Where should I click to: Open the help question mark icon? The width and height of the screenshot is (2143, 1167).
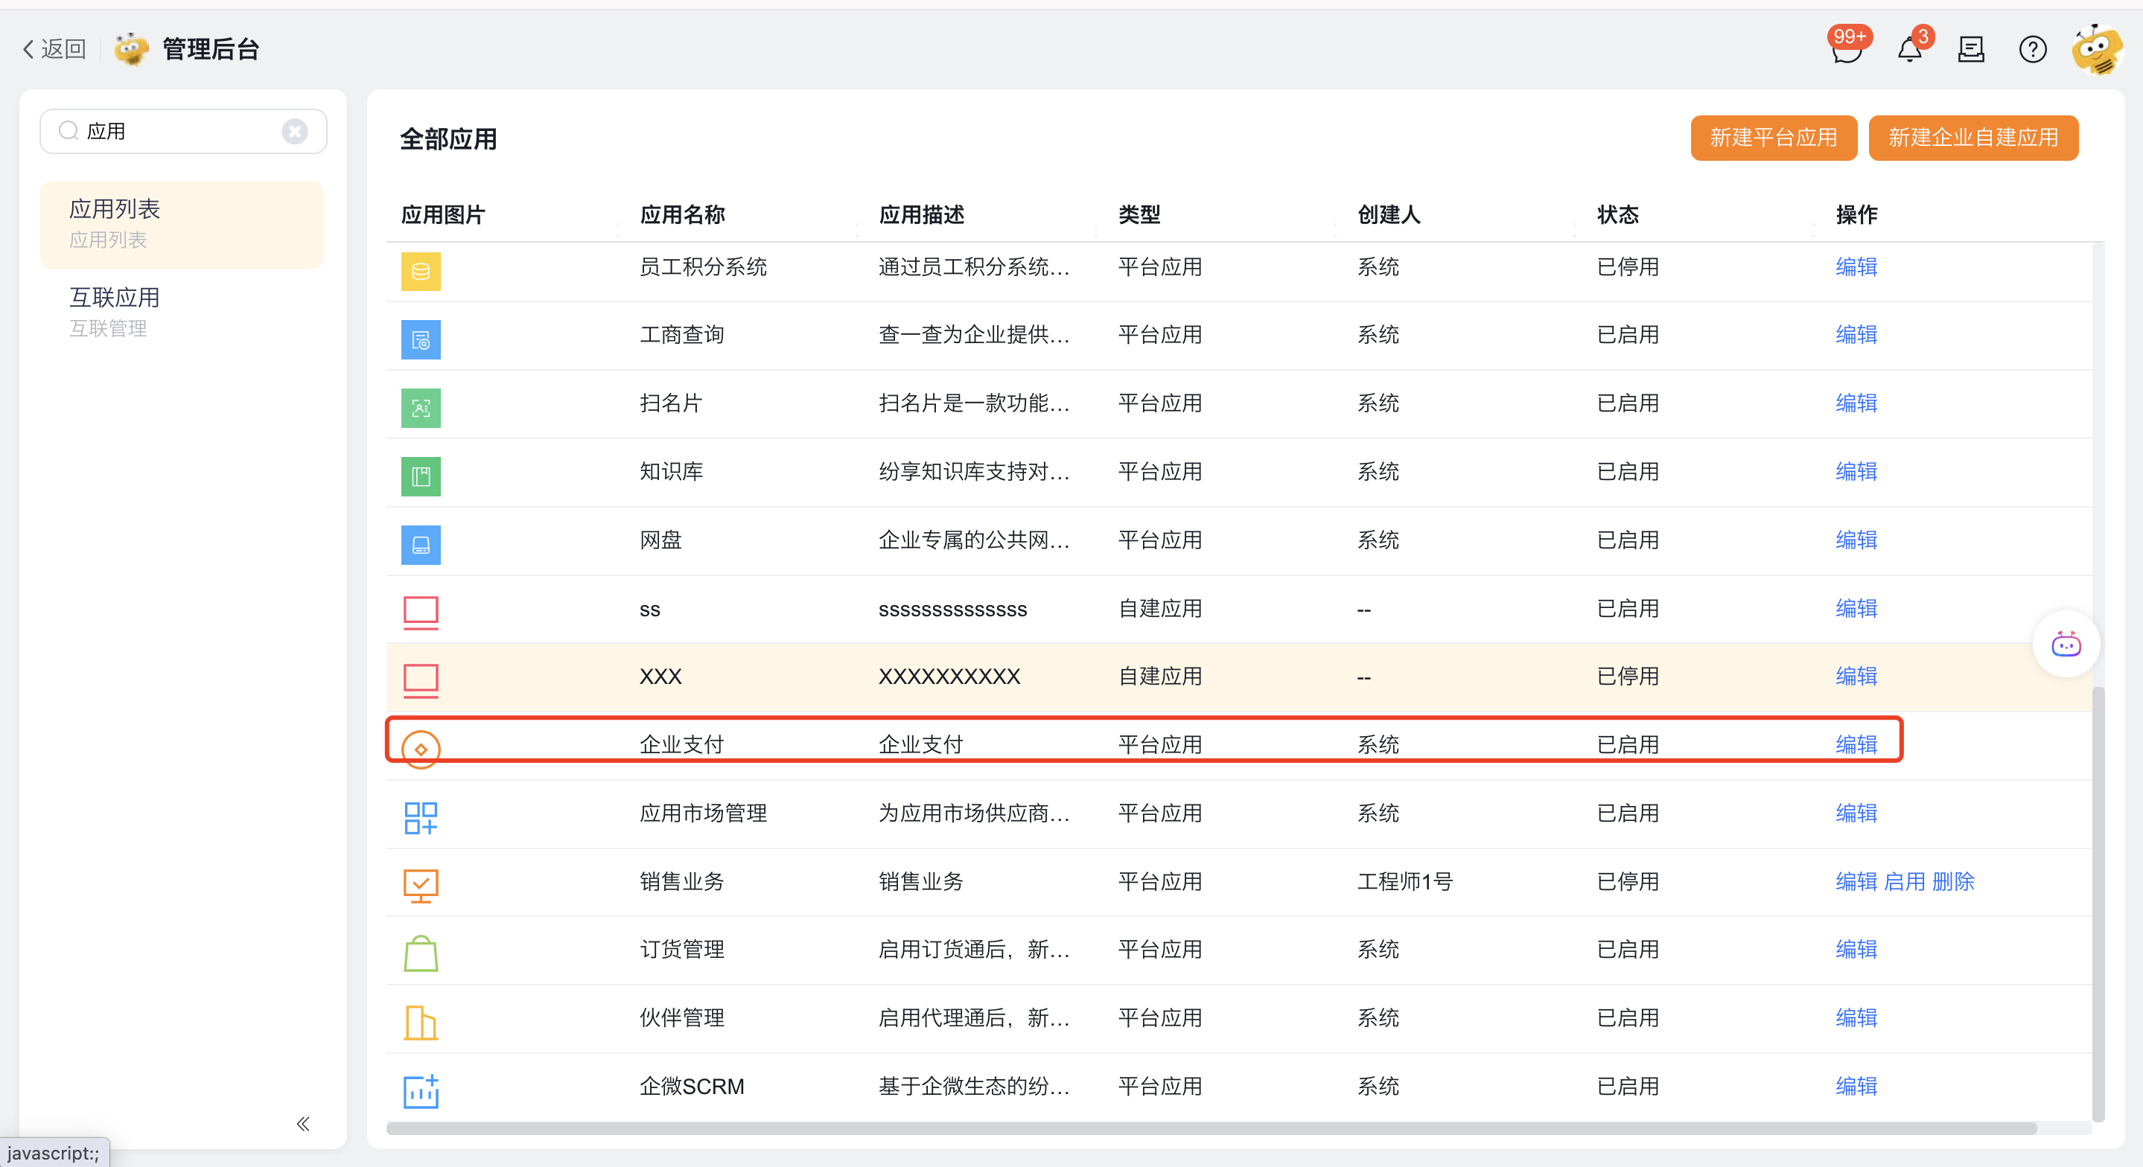pos(2032,51)
